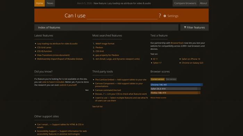This screenshot has width=243, height=136.
Task: Open Can I email support tables link
Action: tap(60, 126)
